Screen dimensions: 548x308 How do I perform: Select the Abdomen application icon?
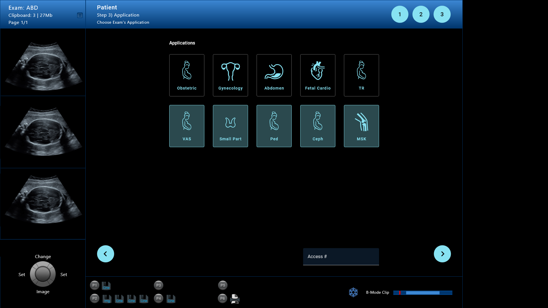point(274,75)
